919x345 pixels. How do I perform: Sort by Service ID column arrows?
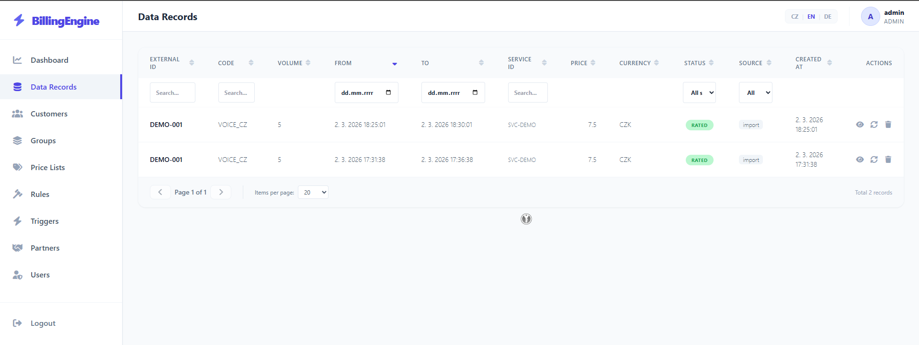coord(544,63)
